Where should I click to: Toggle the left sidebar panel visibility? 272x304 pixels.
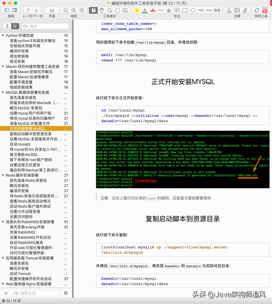(7, 10)
